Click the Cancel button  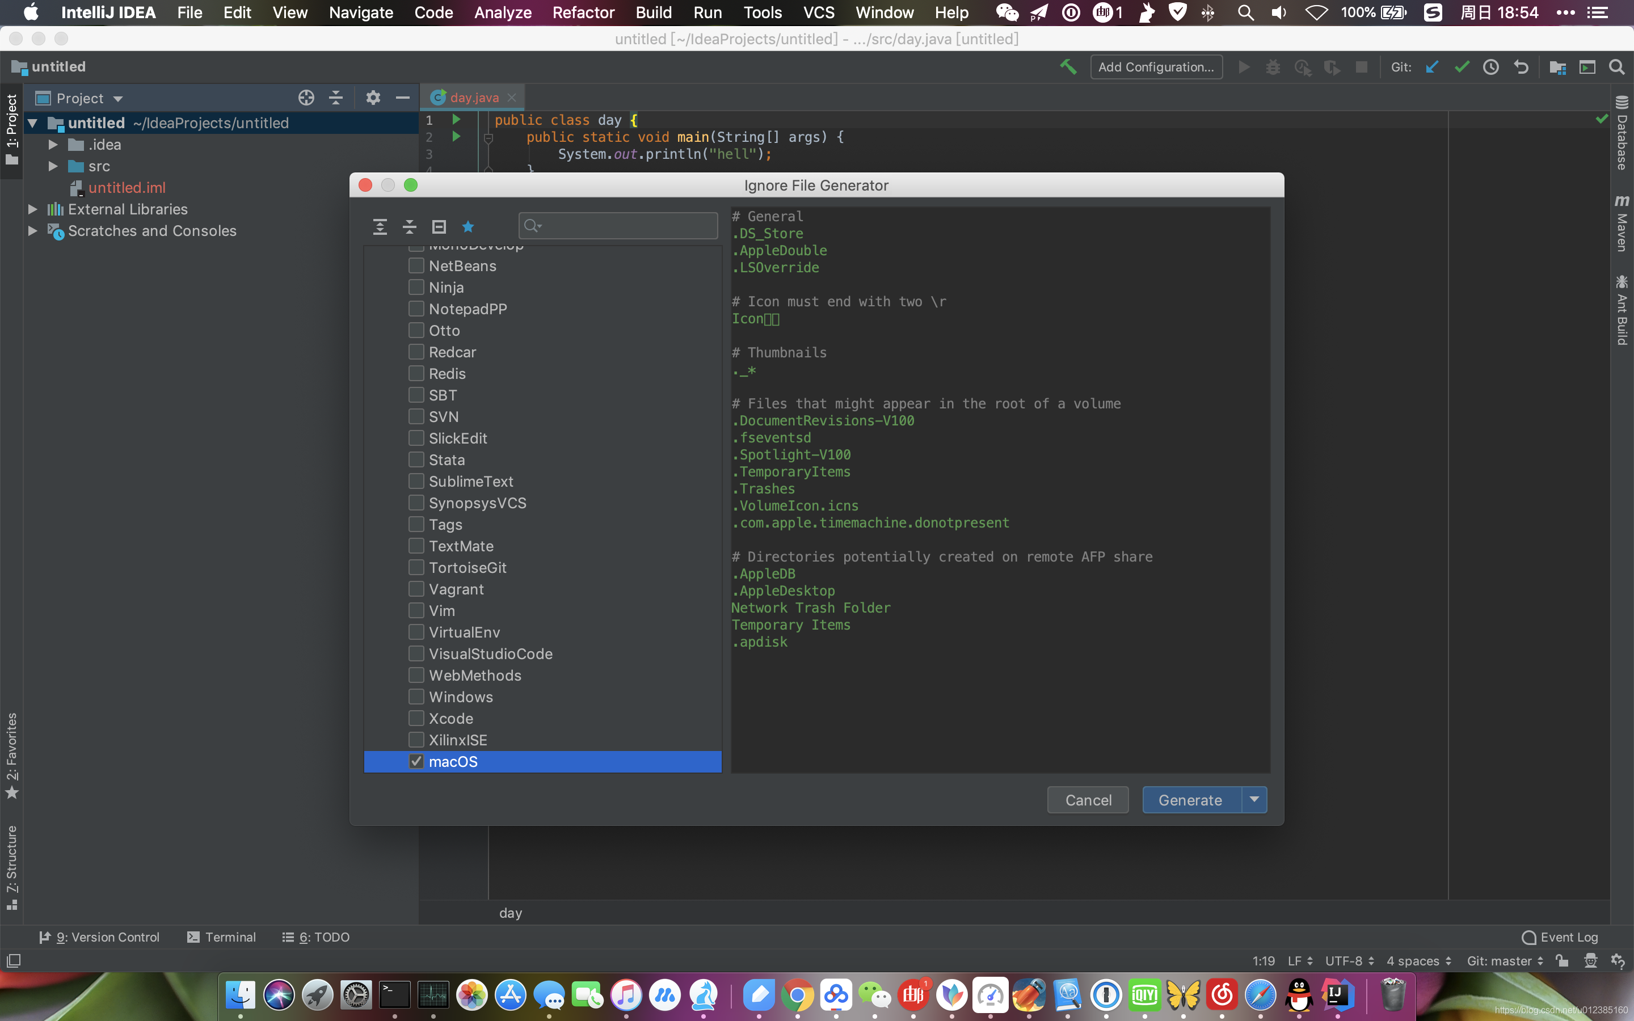tap(1088, 800)
